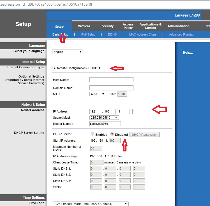Focus the Domain Name input field

(111, 88)
